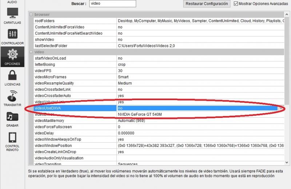Collapse the video options group

[31, 52]
